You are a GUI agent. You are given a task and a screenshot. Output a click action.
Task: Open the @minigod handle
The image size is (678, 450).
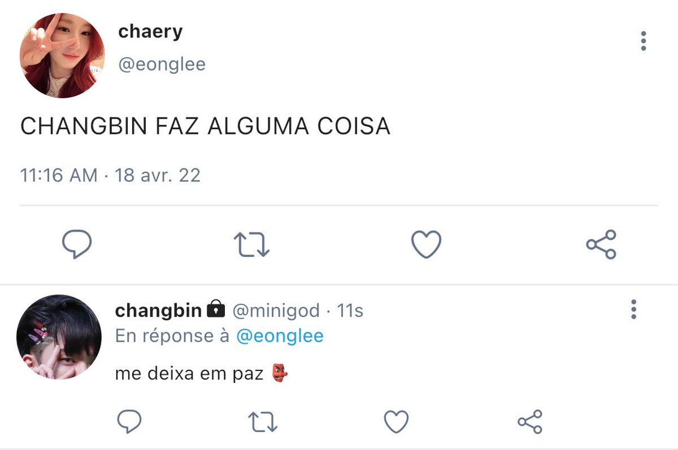point(276,310)
